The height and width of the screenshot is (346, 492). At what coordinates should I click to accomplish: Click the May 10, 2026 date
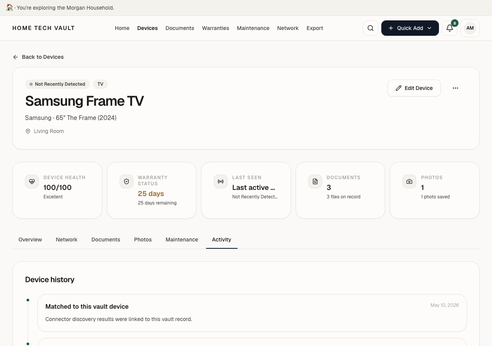coord(445,305)
